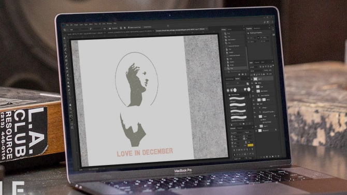Collapse the General Brushes folder
This screenshot has height=195, width=347.
(x=227, y=95)
